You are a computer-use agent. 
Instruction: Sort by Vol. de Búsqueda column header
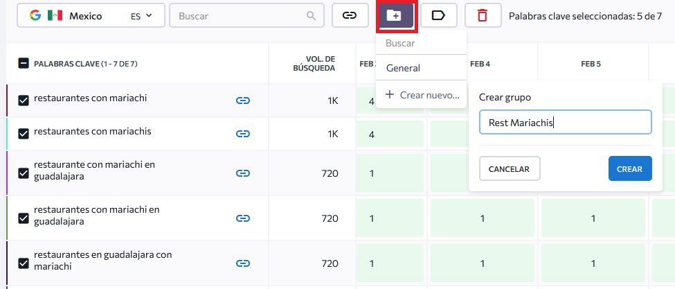320,64
